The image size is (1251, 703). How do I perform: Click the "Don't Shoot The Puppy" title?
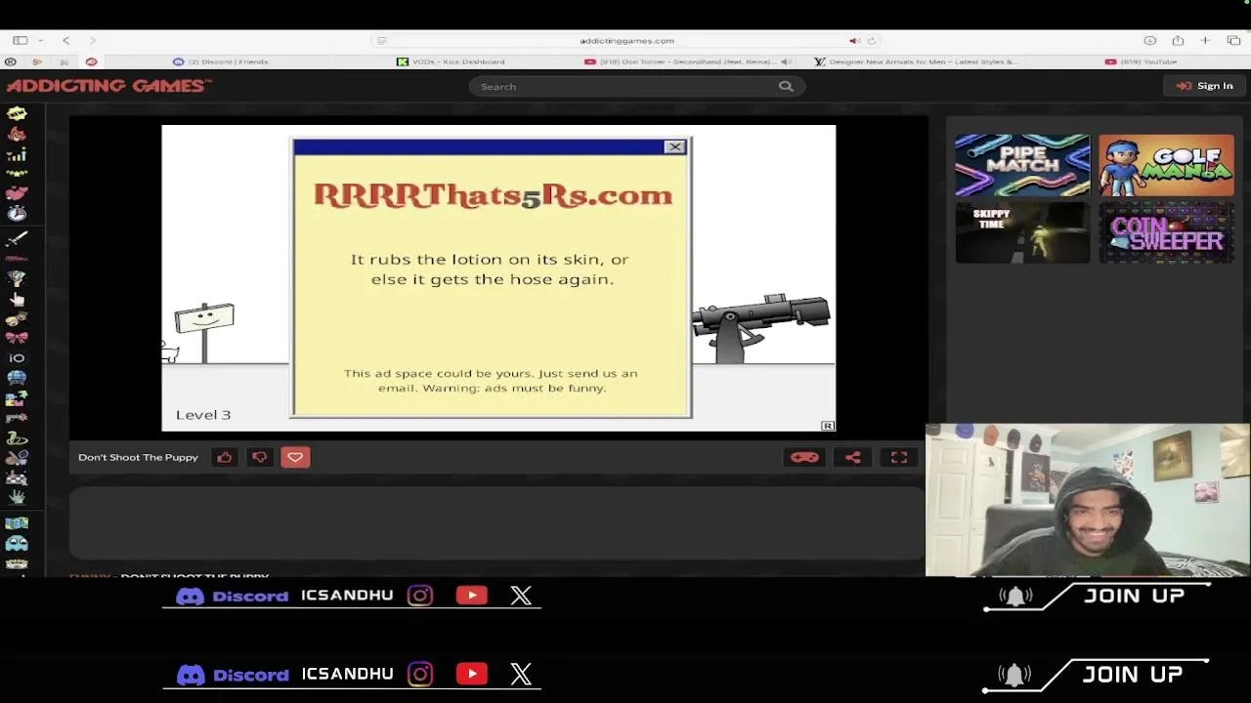138,457
